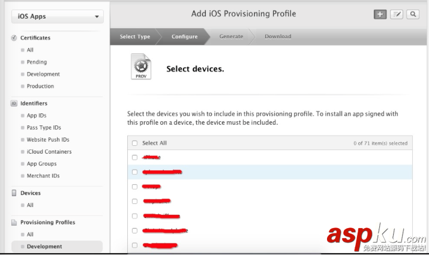Image resolution: width=429 pixels, height=255 pixels.
Task: Click the Identifiers heading
Action: (x=34, y=103)
